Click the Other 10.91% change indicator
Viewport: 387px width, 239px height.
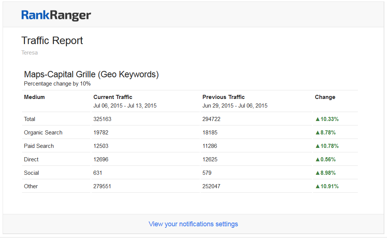pos(327,186)
